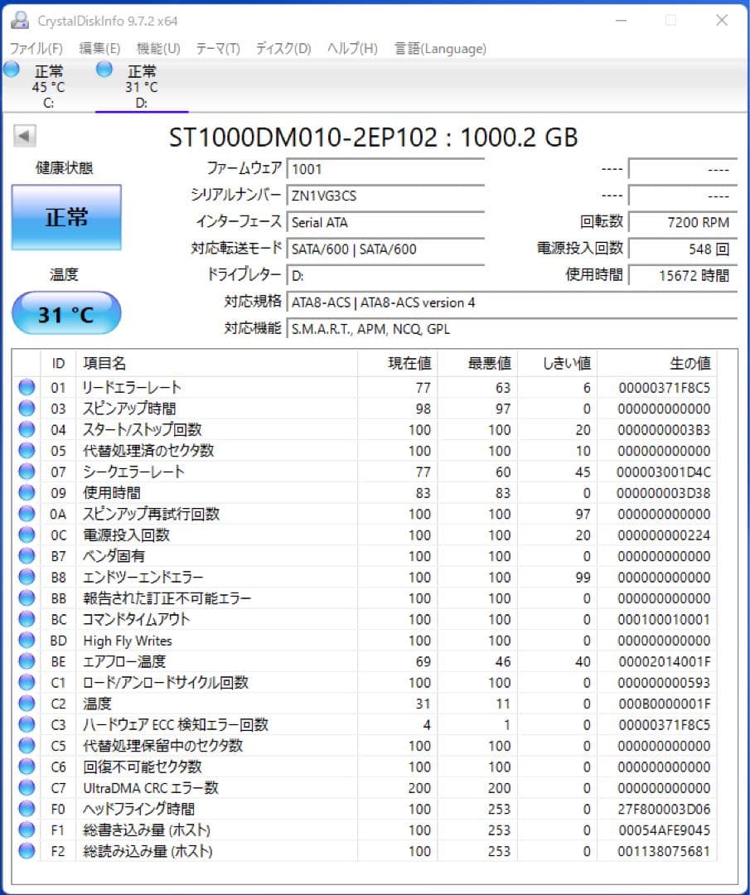Click the 31 °C temperature gauge
Viewport: 750px width, 895px height.
(x=65, y=313)
